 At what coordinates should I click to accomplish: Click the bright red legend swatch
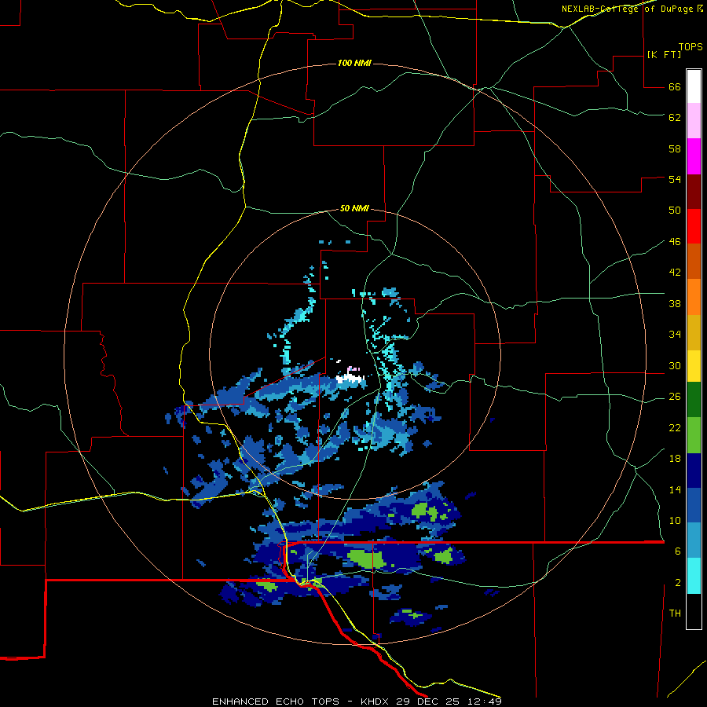[694, 226]
